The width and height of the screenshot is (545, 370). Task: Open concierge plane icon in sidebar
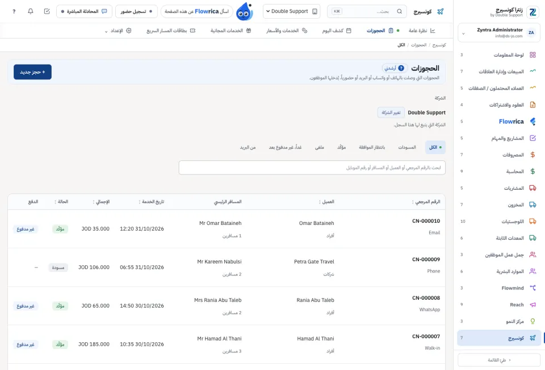coord(533,338)
